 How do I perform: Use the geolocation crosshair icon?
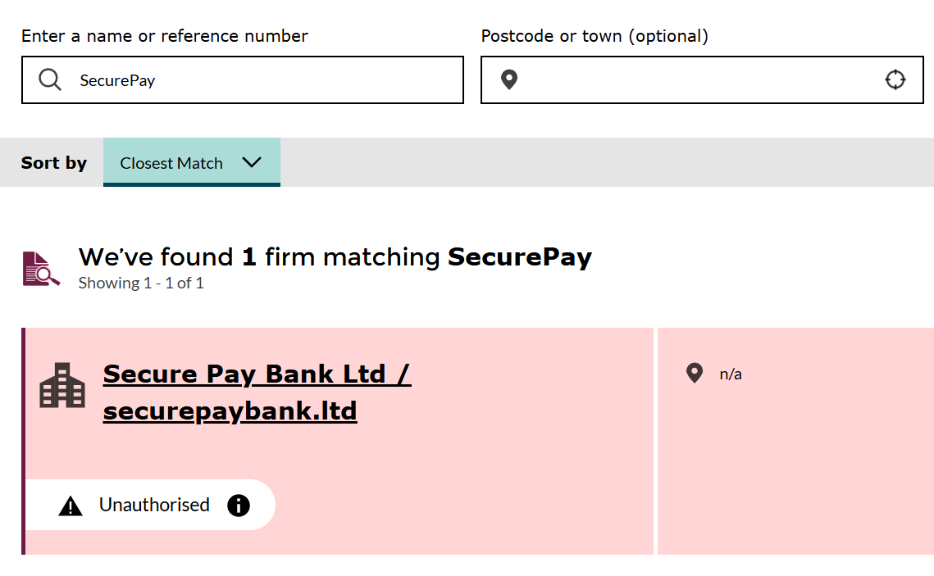895,79
